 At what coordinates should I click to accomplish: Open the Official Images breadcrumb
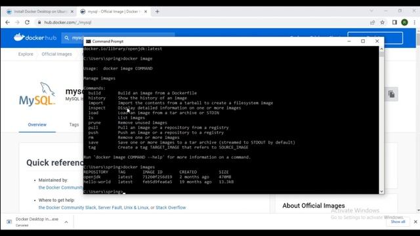coord(56,54)
